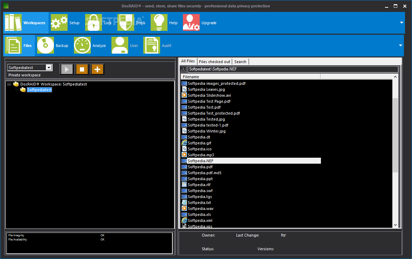Image resolution: width=412 pixels, height=259 pixels.
Task: Select the Files document icon
Action: click(13, 45)
